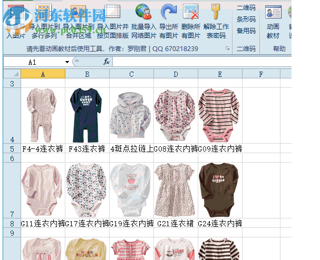This screenshot has width=320, height=260.
Task: Select row 7 header
Action: click(12, 190)
